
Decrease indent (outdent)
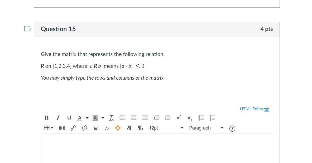(x=156, y=118)
